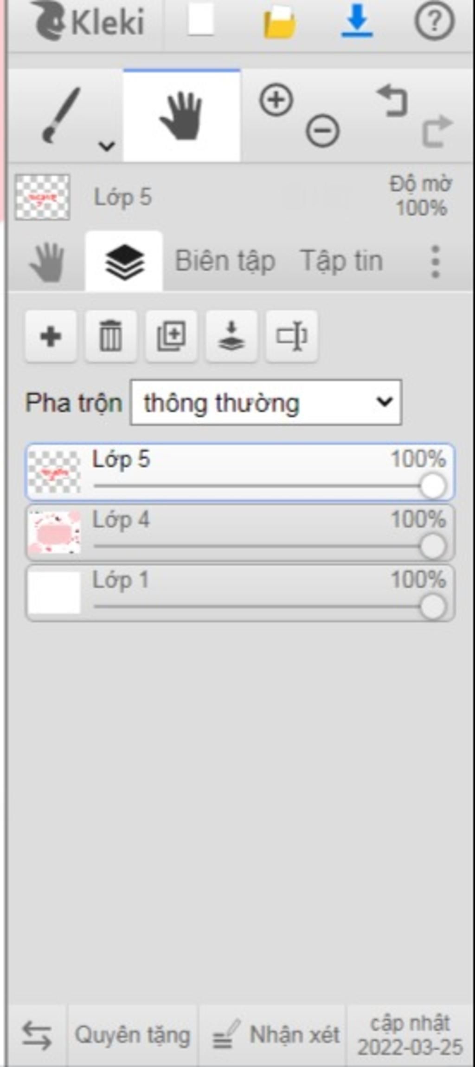Click the Quyên tặng donate button
The height and width of the screenshot is (1067, 475).
133,1035
